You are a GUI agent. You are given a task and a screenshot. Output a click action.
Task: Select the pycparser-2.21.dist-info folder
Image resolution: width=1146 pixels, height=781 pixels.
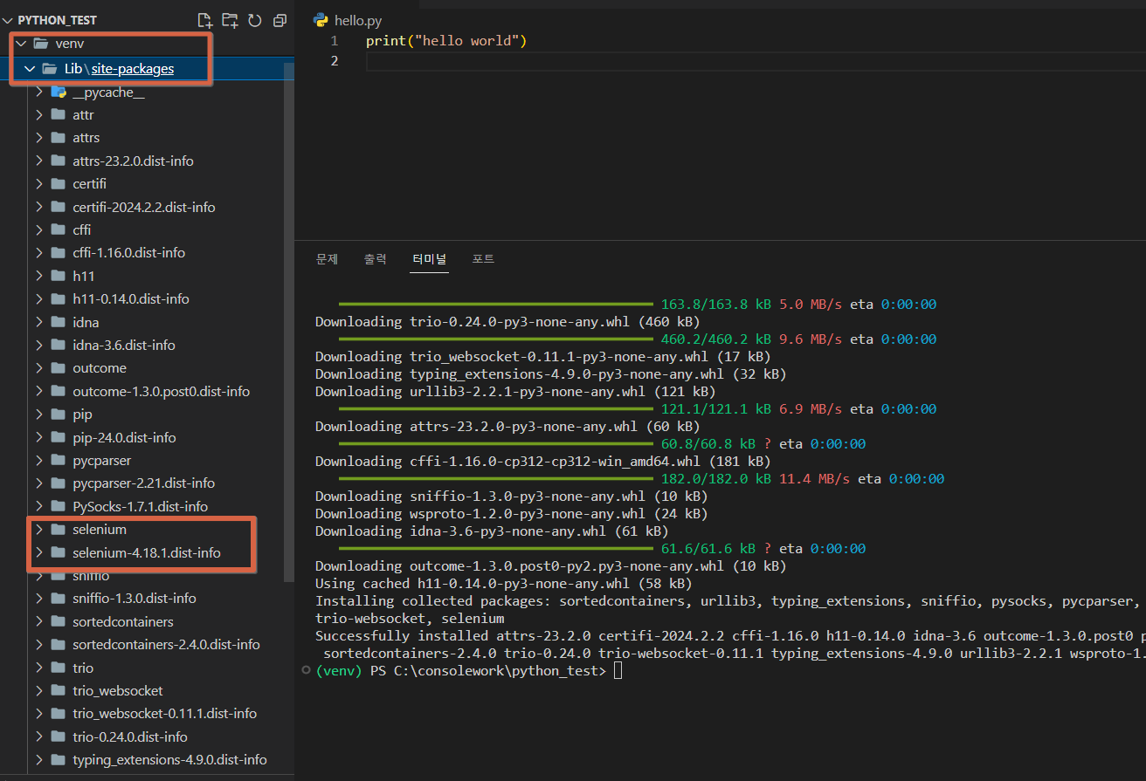[x=144, y=483]
